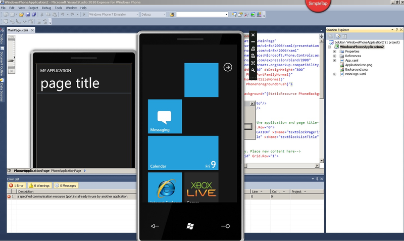404x241 pixels.
Task: Toggle the 0 Messages filter
Action: coord(66,185)
